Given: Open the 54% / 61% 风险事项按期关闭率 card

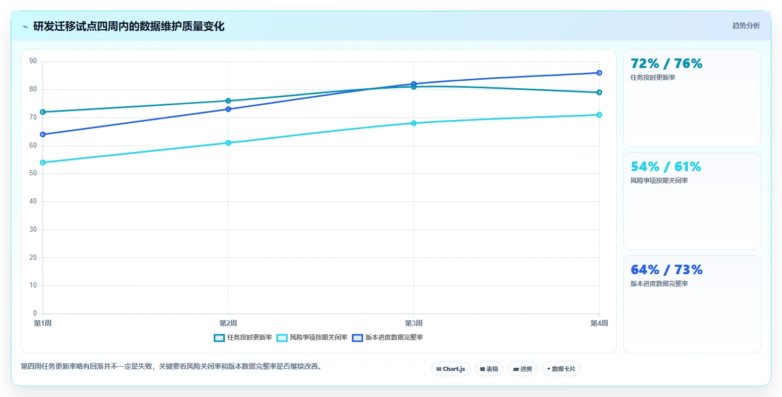Looking at the screenshot, I should 692,201.
